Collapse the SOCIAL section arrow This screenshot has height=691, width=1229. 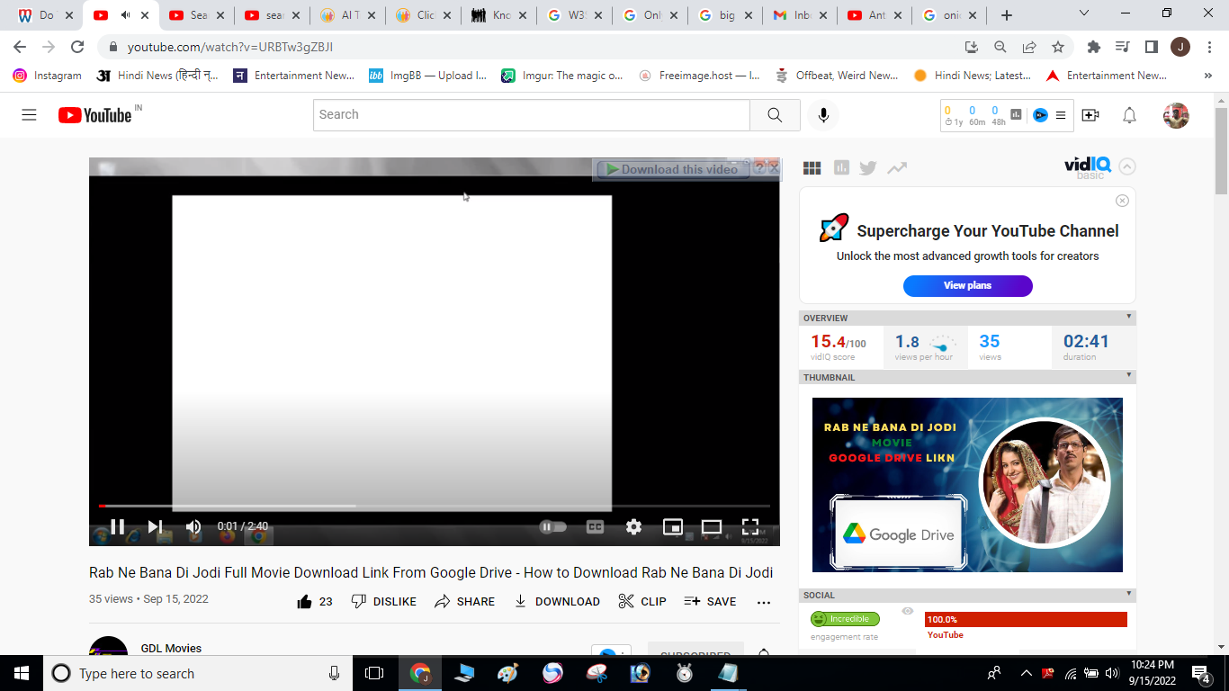(x=1129, y=594)
